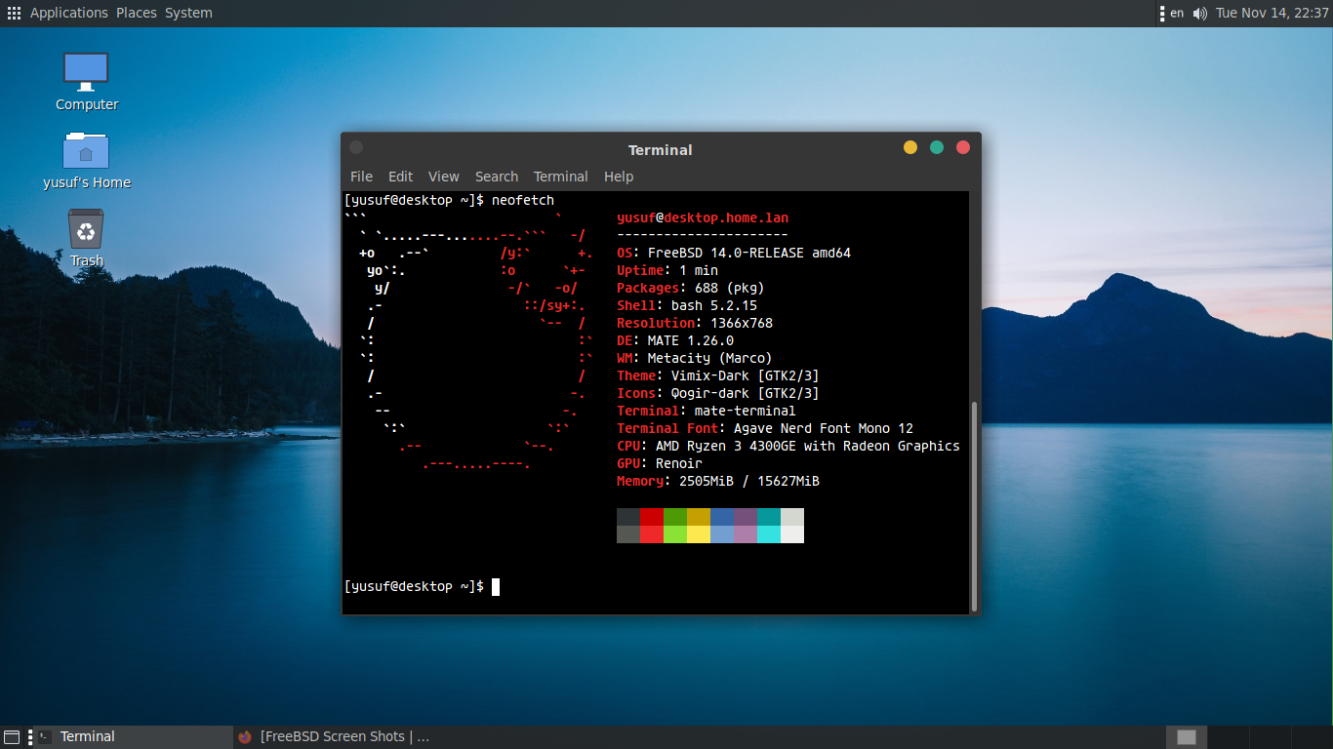Click the 'GPU: Renoir' line
Screen dimensions: 1333x749
click(660, 463)
